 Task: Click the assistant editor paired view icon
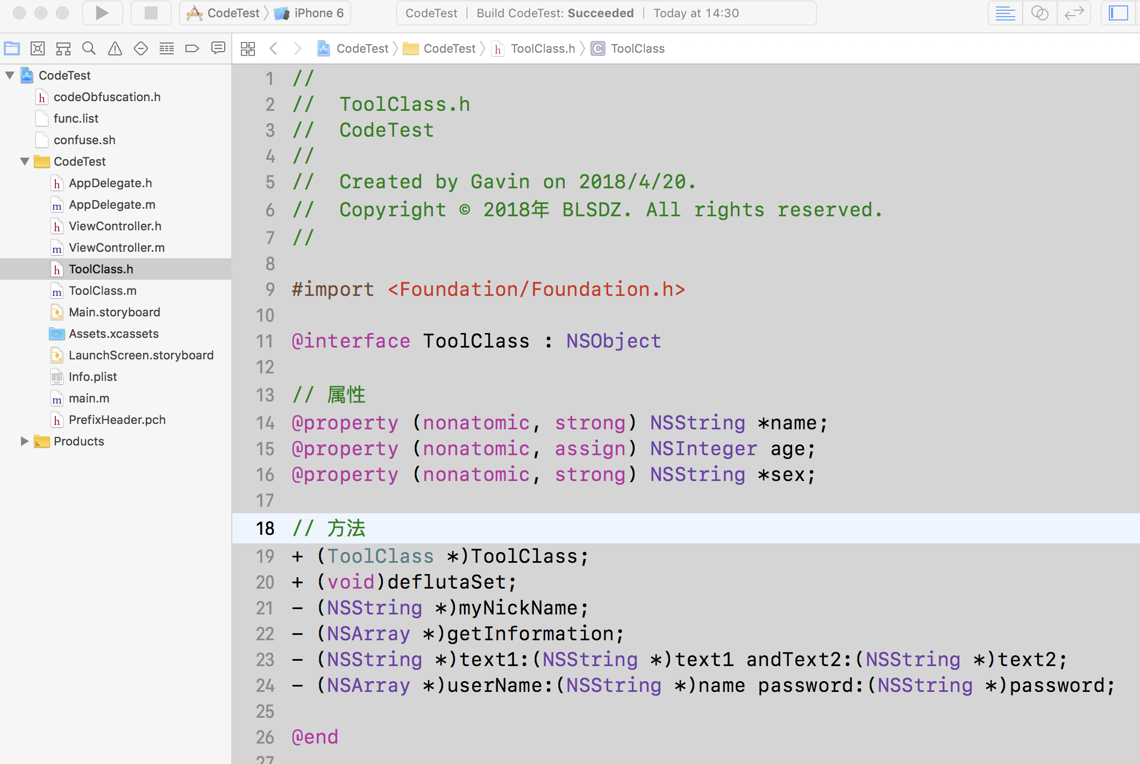1039,13
